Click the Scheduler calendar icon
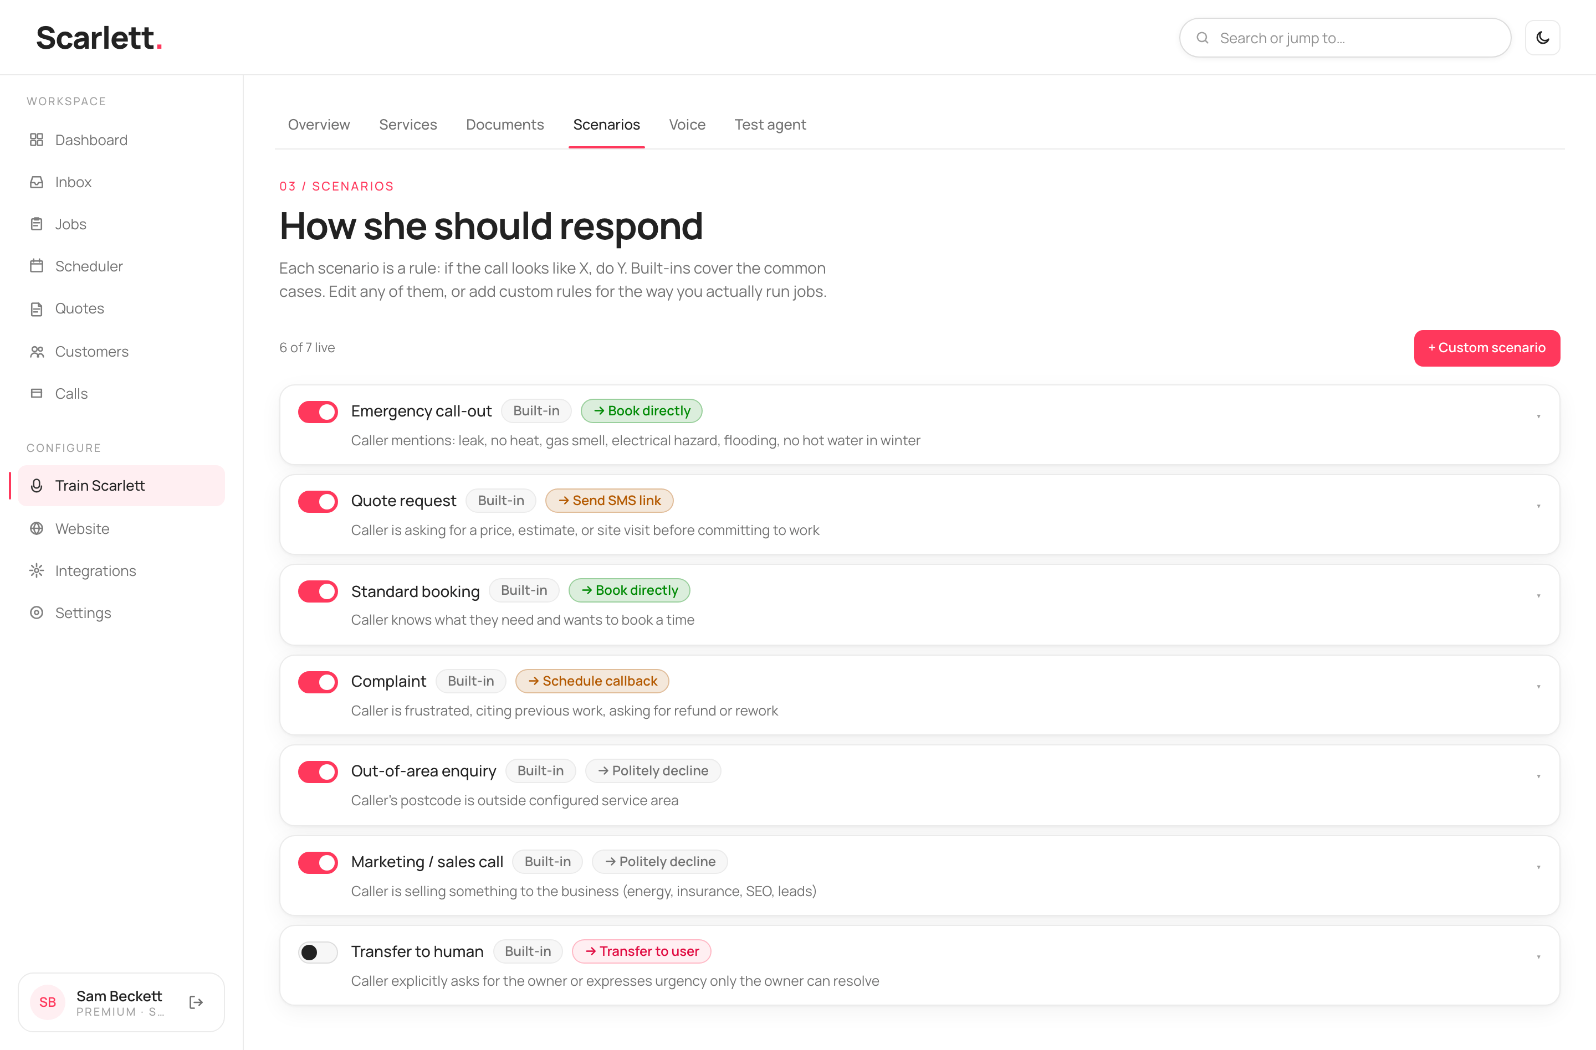The height and width of the screenshot is (1050, 1596). coord(37,266)
